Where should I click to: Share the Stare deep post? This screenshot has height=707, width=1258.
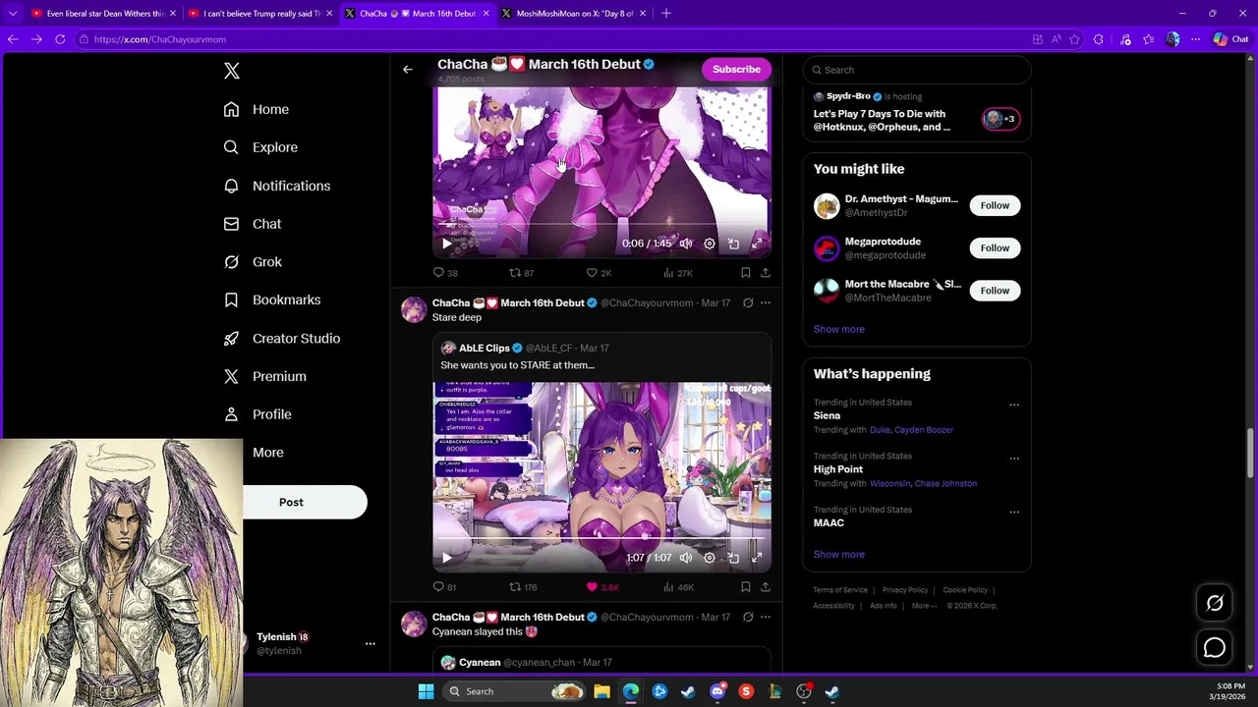[x=766, y=587]
